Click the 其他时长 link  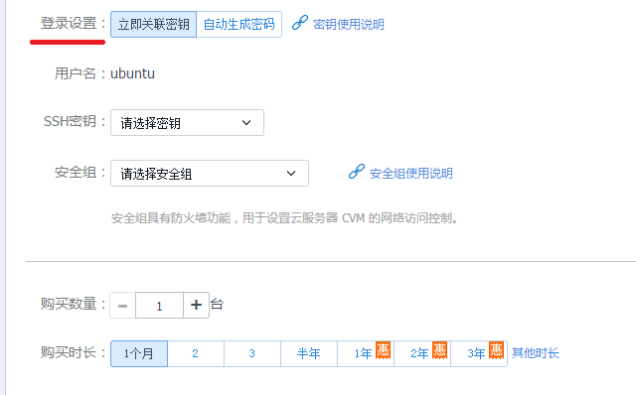(535, 353)
